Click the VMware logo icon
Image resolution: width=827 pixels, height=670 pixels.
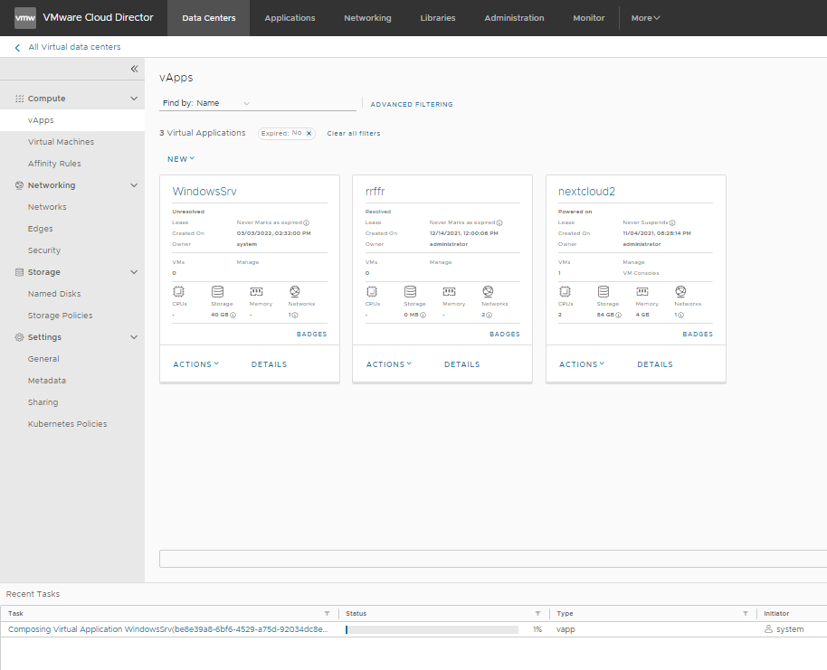click(25, 18)
